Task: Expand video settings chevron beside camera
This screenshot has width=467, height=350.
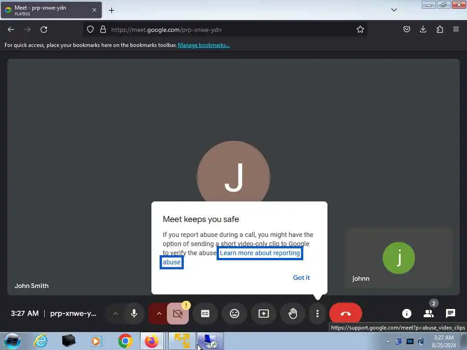Action: (159, 314)
